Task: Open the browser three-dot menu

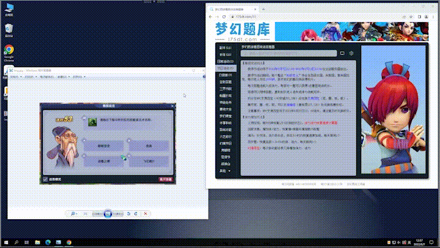Action: pos(433,17)
